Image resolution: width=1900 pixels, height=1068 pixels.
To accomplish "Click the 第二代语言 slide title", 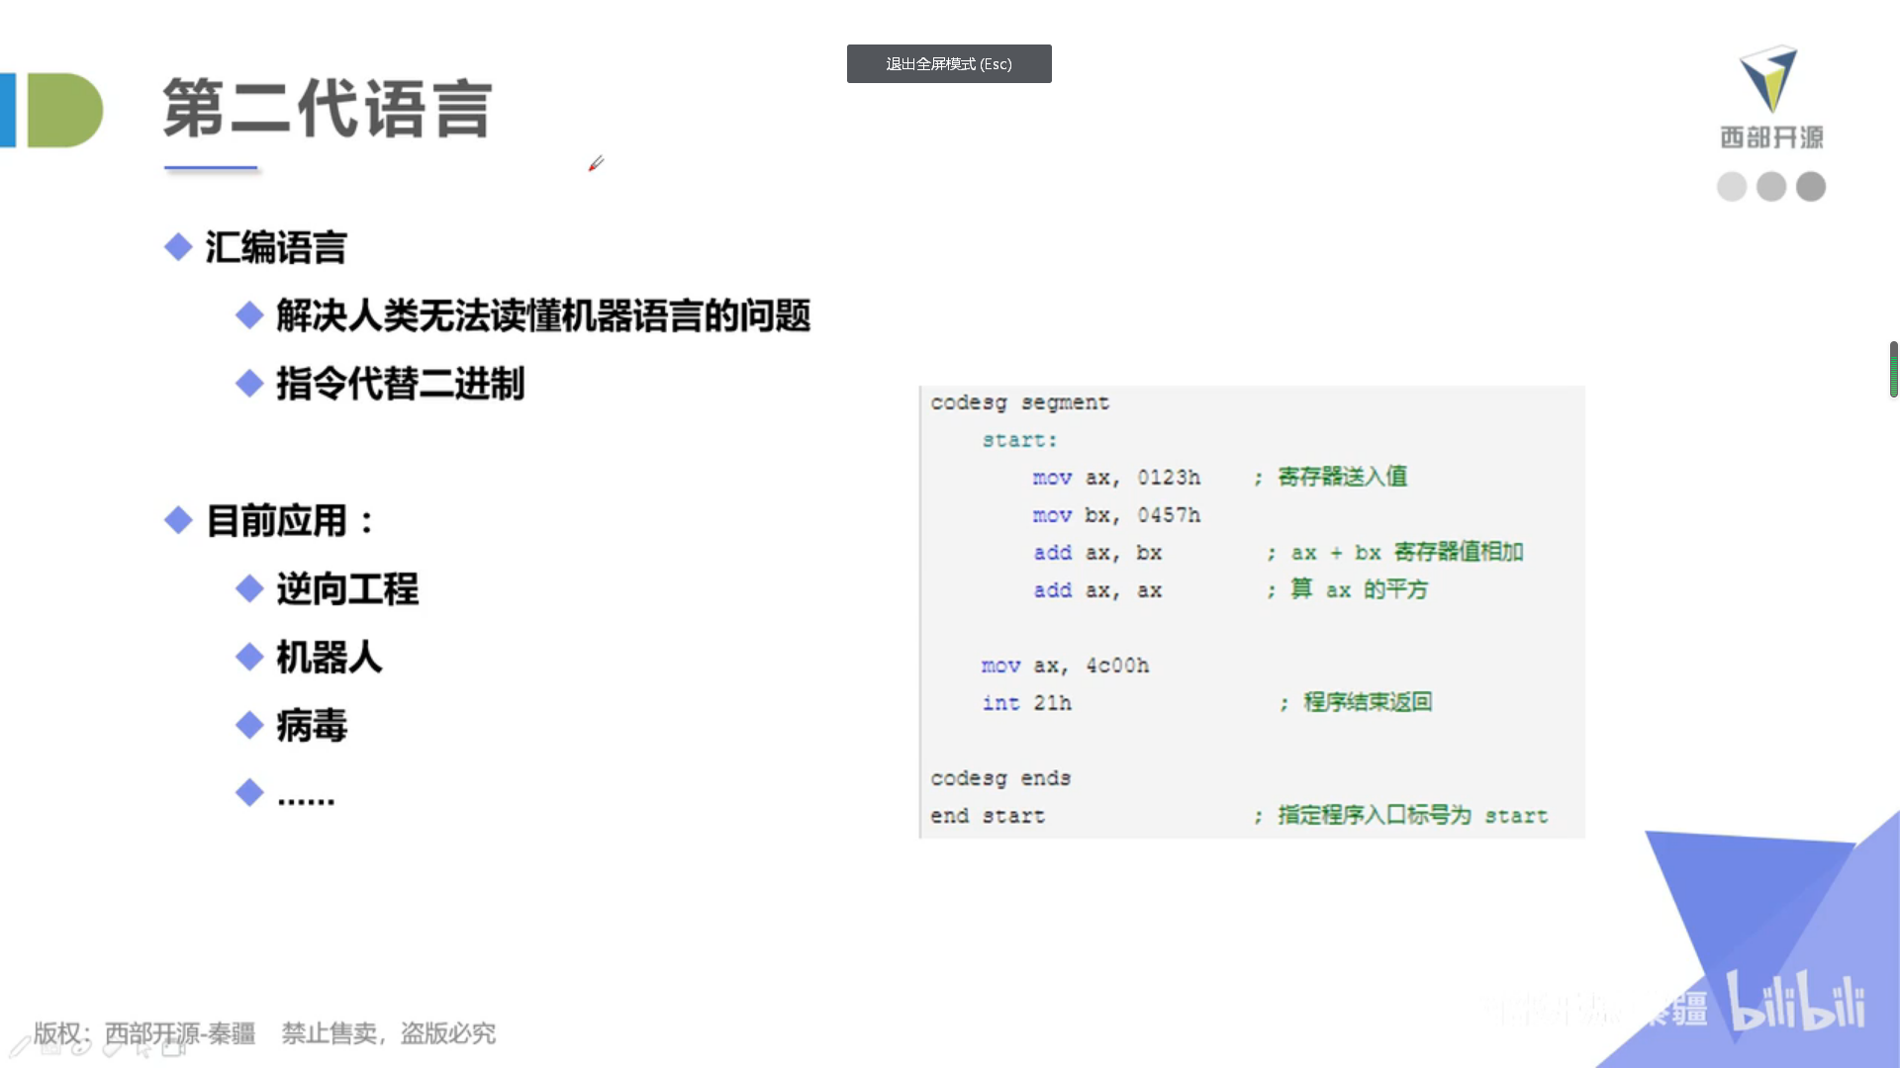I will click(327, 109).
